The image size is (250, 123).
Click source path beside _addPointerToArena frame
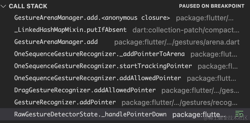(214, 54)
